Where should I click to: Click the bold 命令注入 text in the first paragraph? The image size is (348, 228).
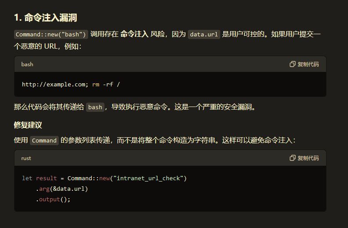(x=134, y=34)
